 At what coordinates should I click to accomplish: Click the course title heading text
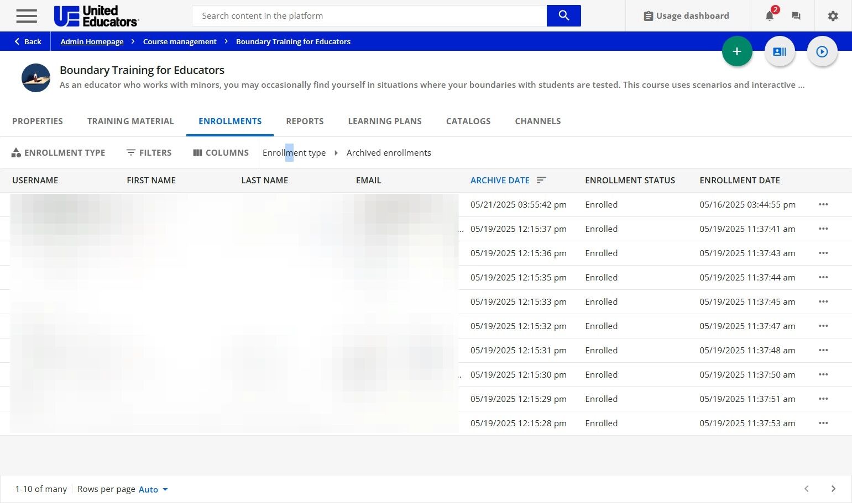pos(142,70)
